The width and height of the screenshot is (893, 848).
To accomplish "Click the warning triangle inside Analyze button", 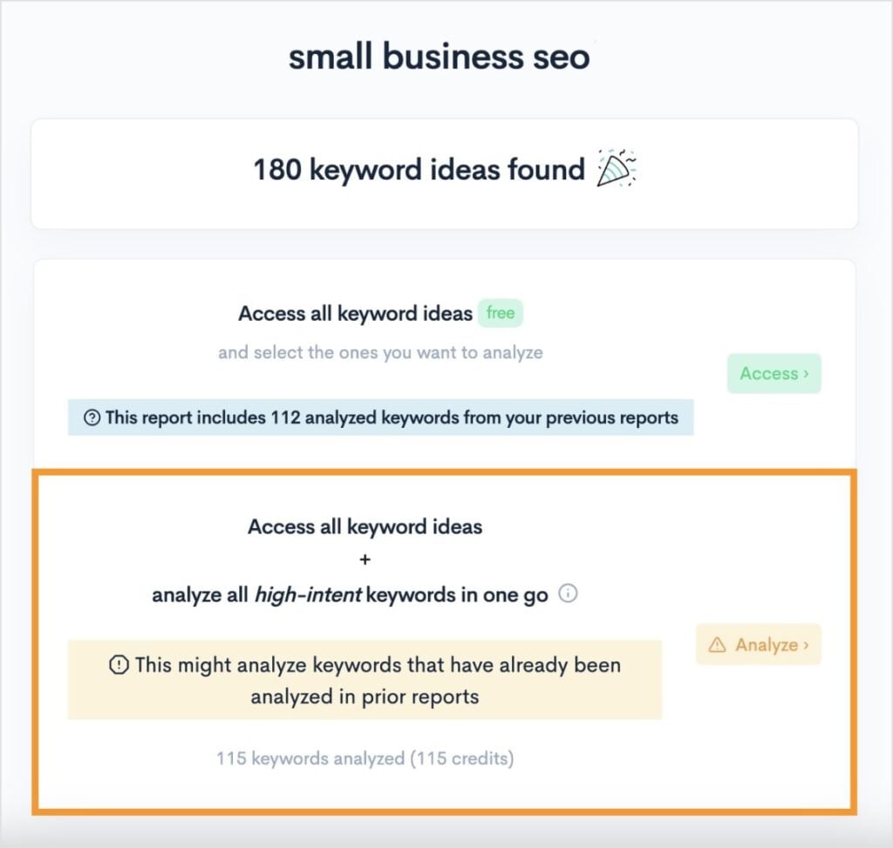I will tap(716, 645).
